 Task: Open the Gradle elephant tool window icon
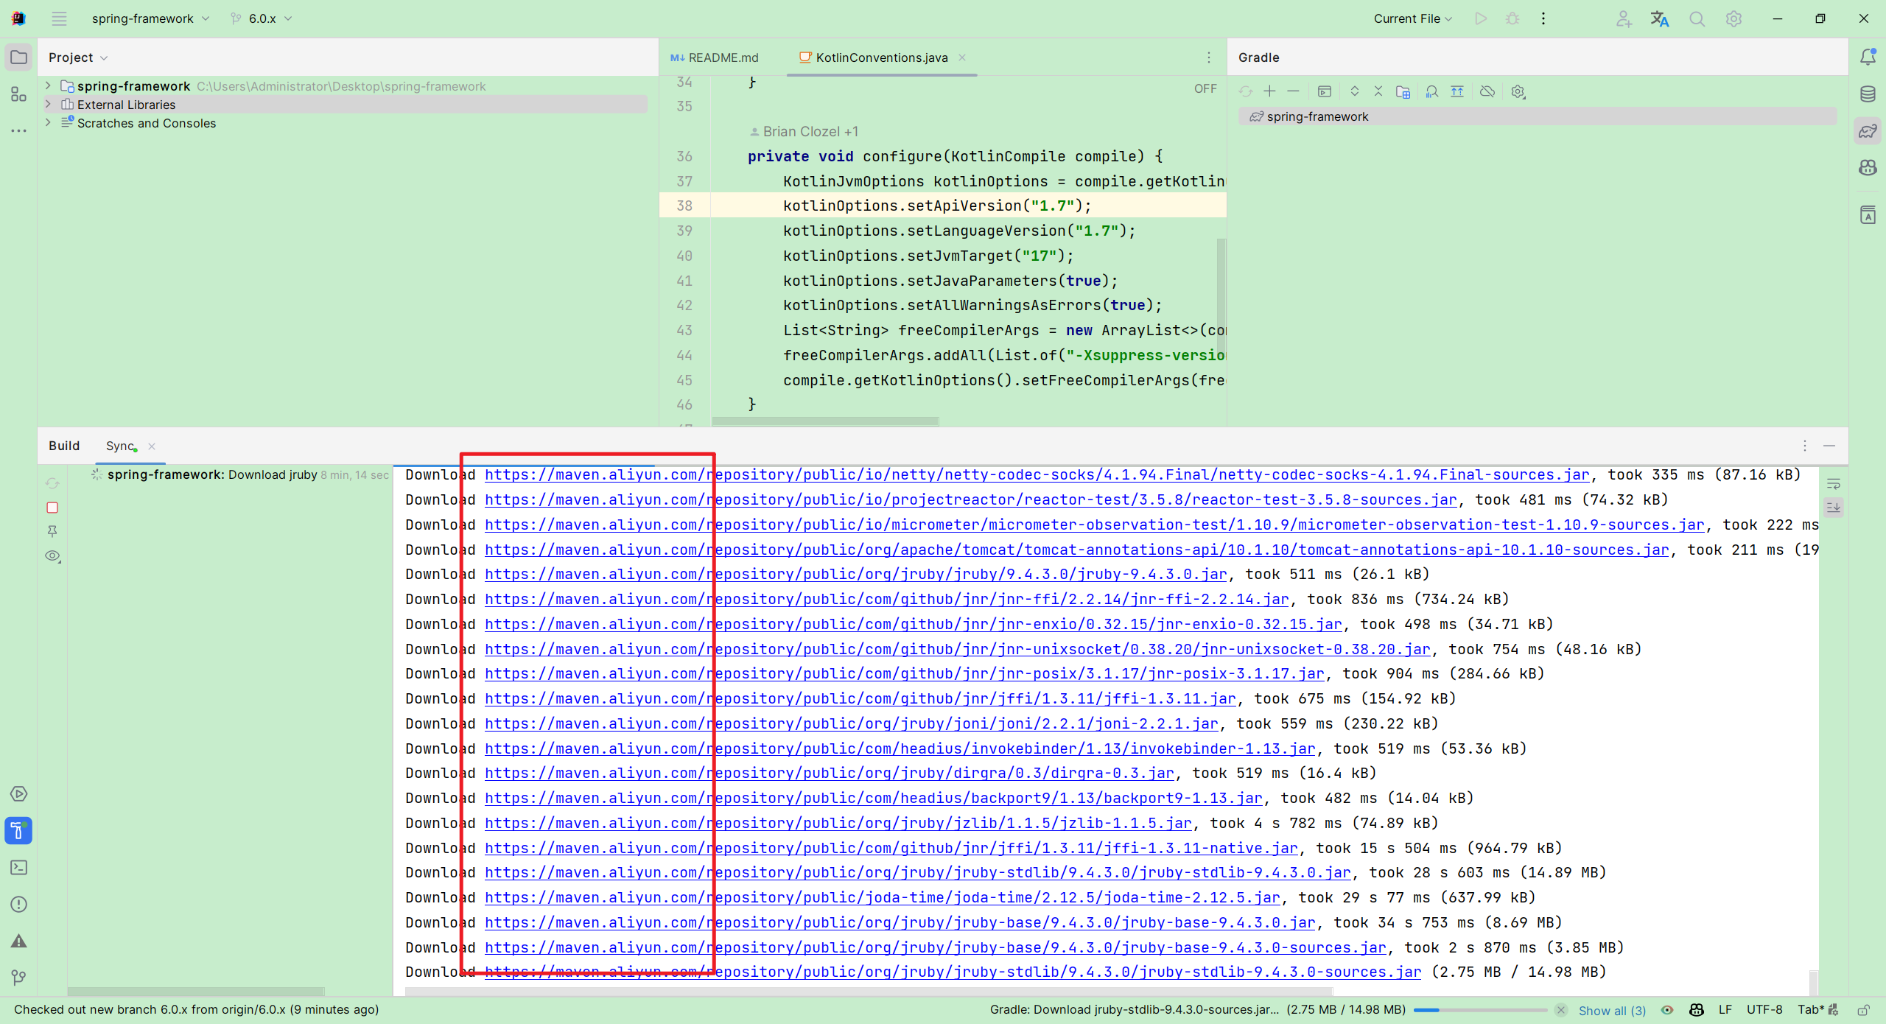pyautogui.click(x=1868, y=131)
